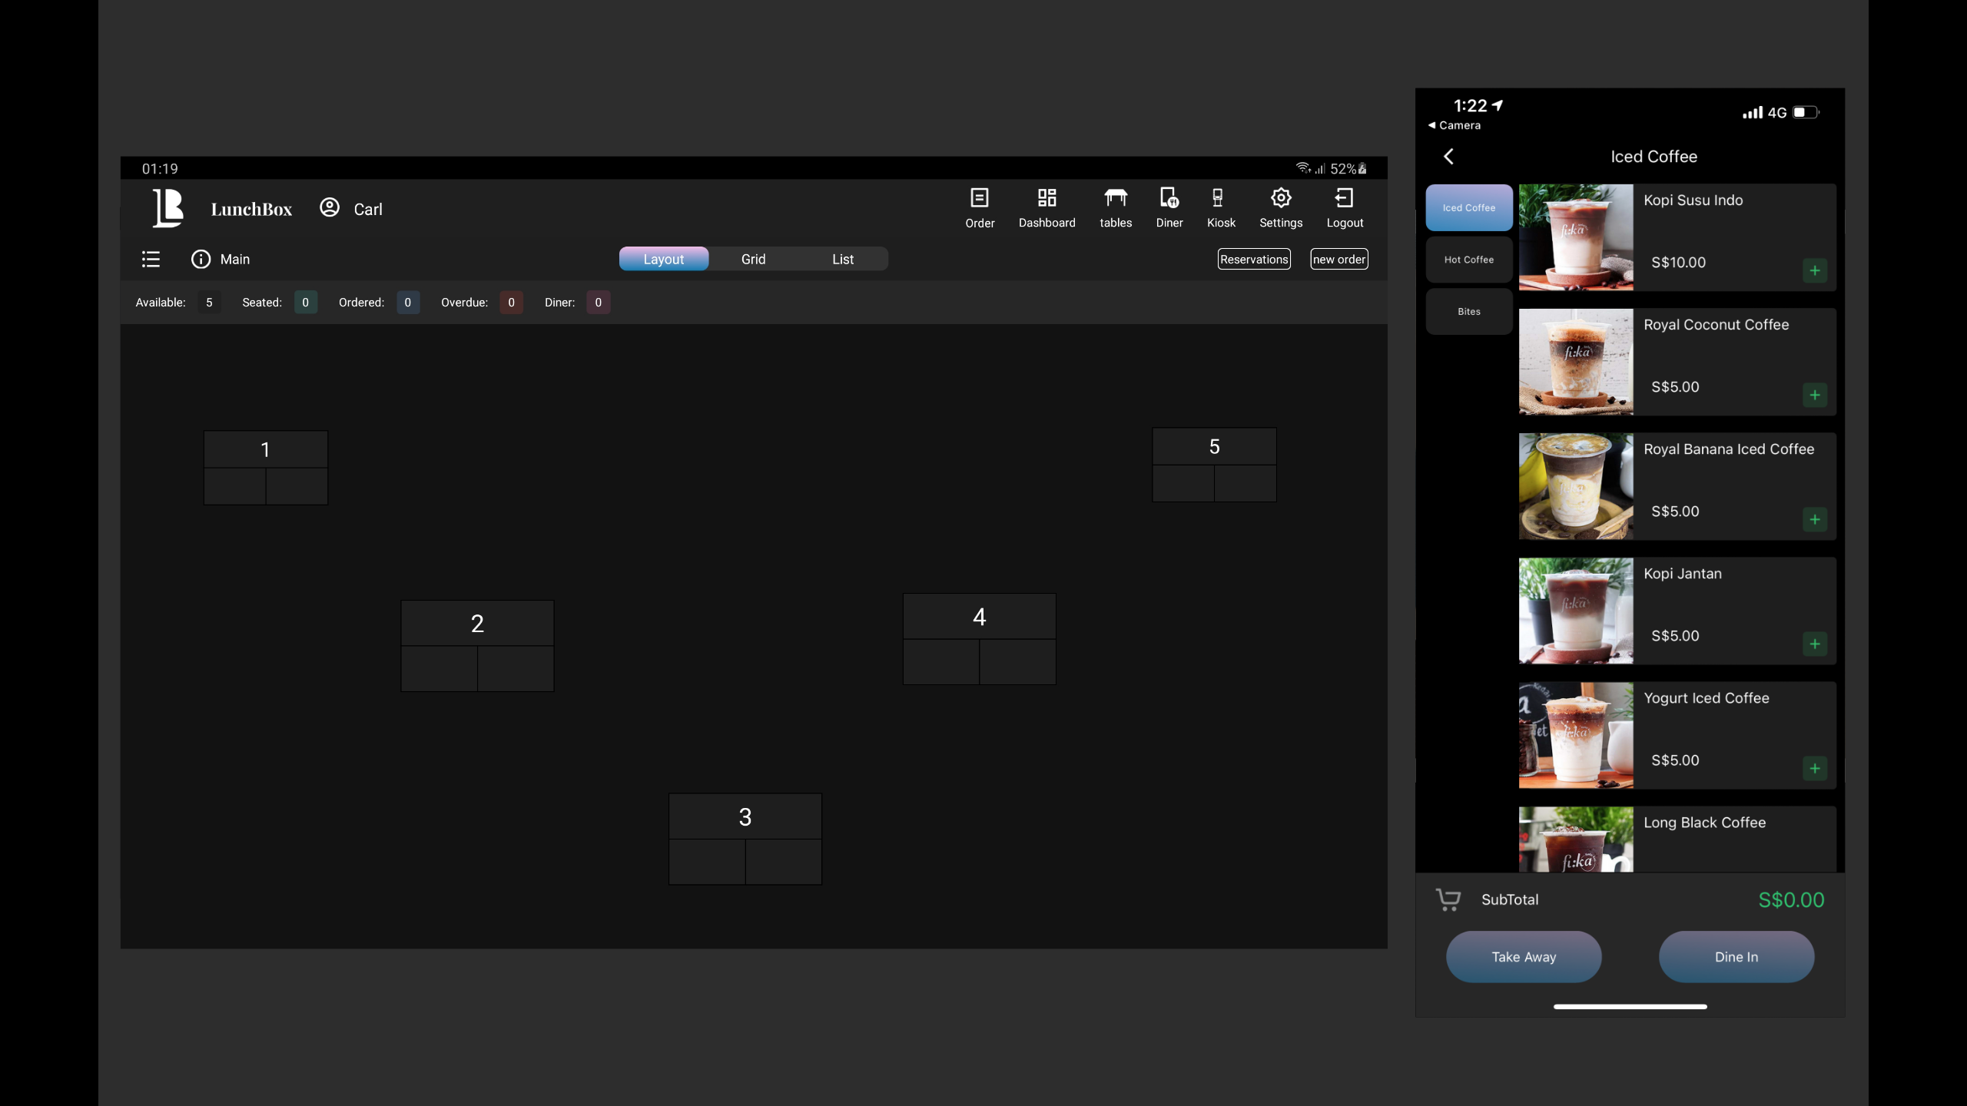The width and height of the screenshot is (1967, 1106).
Task: Open the Dashboard icon in top bar
Action: [x=1047, y=198]
